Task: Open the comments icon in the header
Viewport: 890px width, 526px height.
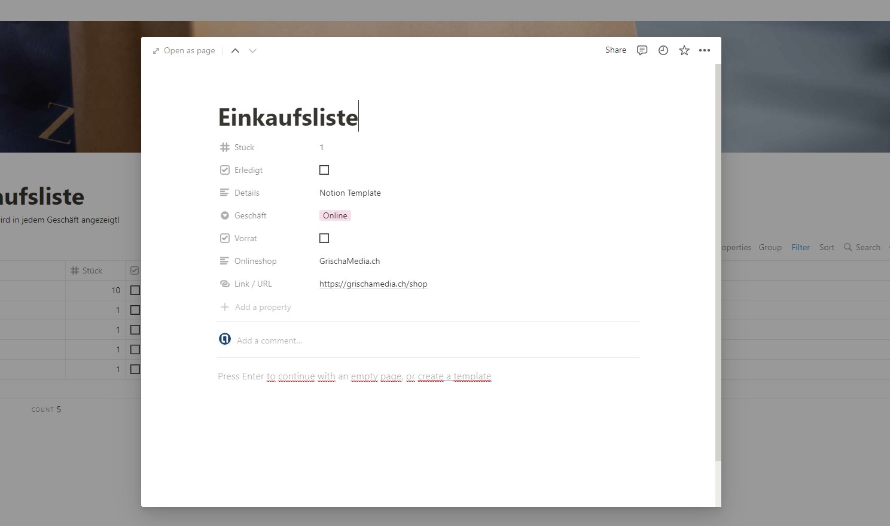Action: (642, 50)
